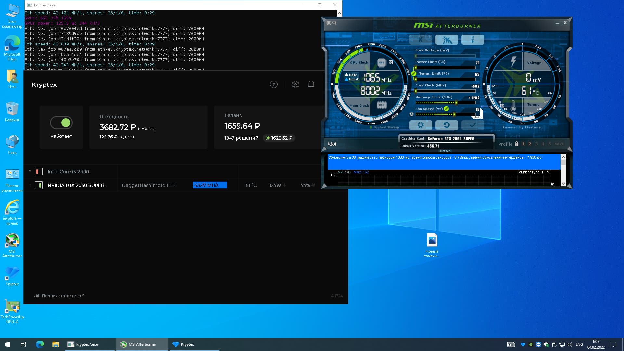Click Afterburner profile SAVE button
This screenshot has height=351, width=624.
(x=559, y=144)
